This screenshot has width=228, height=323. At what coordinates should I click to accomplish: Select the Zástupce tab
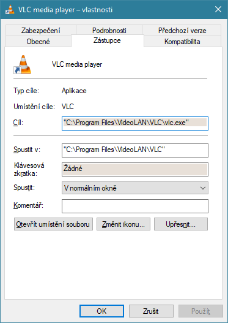(107, 40)
